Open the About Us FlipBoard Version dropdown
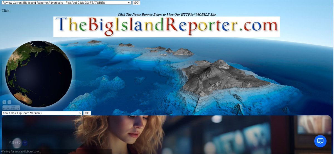Image resolution: width=334 pixels, height=154 pixels. click(x=42, y=113)
